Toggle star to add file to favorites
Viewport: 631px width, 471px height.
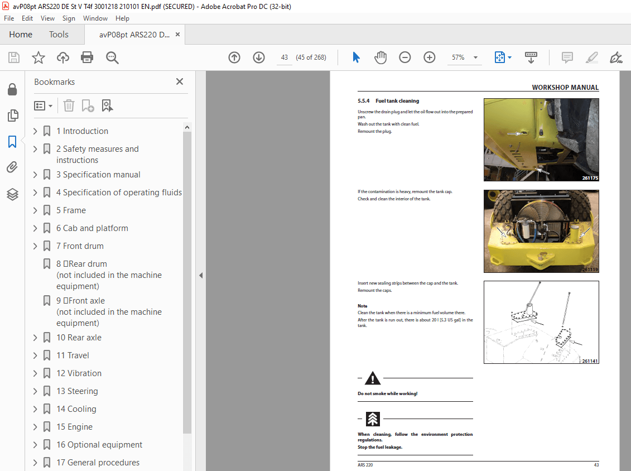coord(38,57)
